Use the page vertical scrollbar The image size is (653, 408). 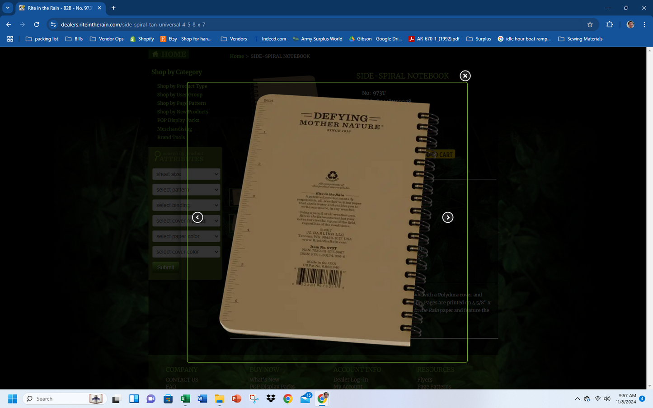coord(649,218)
